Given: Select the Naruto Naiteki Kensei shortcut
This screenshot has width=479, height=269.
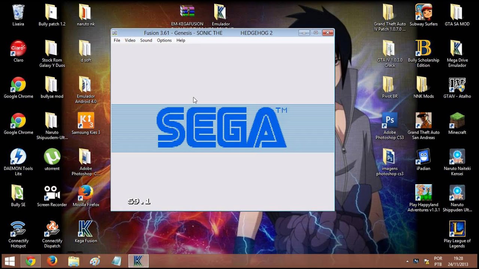Looking at the screenshot, I should pyautogui.click(x=457, y=162).
